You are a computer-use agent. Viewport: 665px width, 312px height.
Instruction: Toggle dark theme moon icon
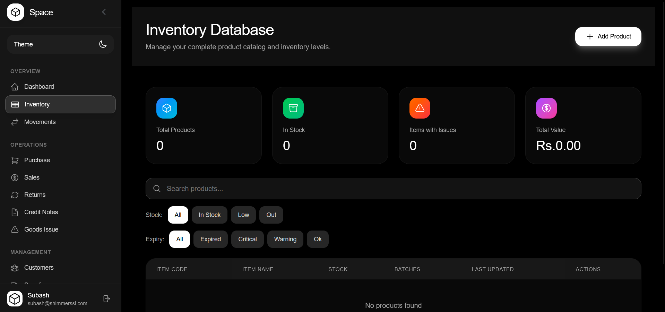pyautogui.click(x=103, y=44)
